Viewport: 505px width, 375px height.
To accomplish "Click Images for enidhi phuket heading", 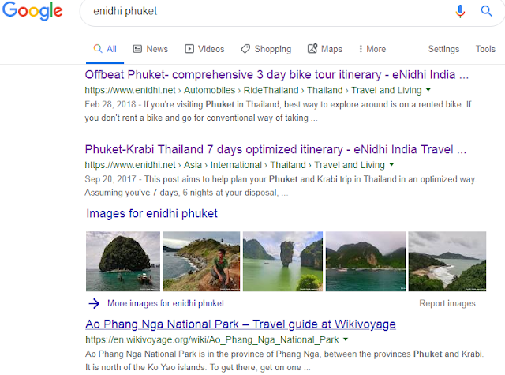I will 151,214.
